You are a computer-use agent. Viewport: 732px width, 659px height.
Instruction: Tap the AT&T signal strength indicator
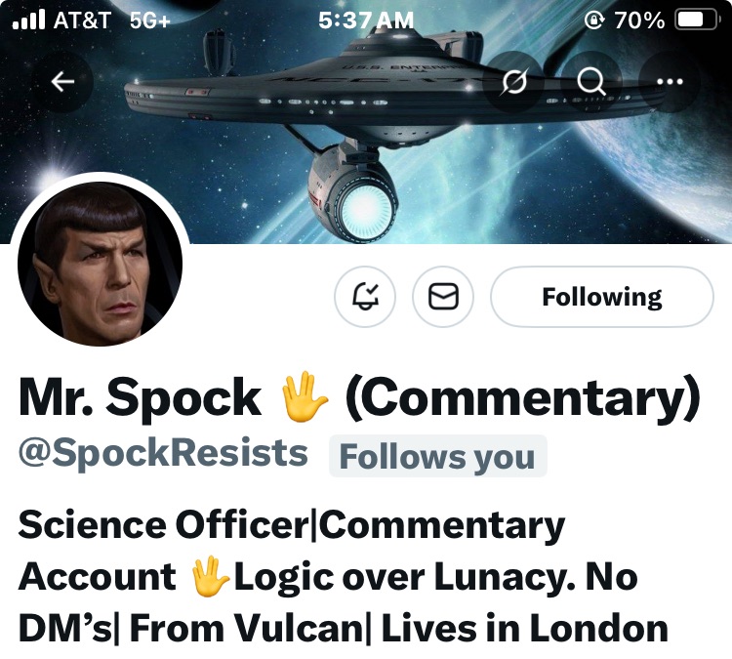pyautogui.click(x=28, y=20)
